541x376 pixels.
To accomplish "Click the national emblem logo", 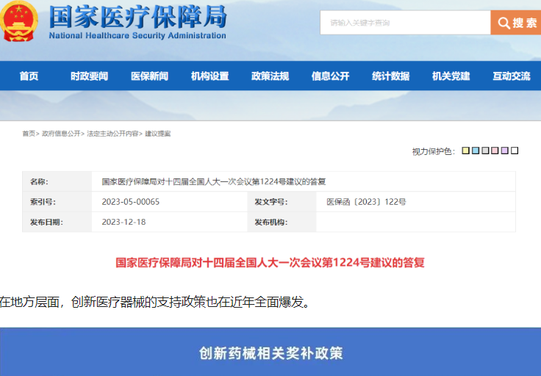I will (x=18, y=21).
